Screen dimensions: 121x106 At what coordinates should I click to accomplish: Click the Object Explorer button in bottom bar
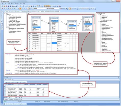(15, 104)
